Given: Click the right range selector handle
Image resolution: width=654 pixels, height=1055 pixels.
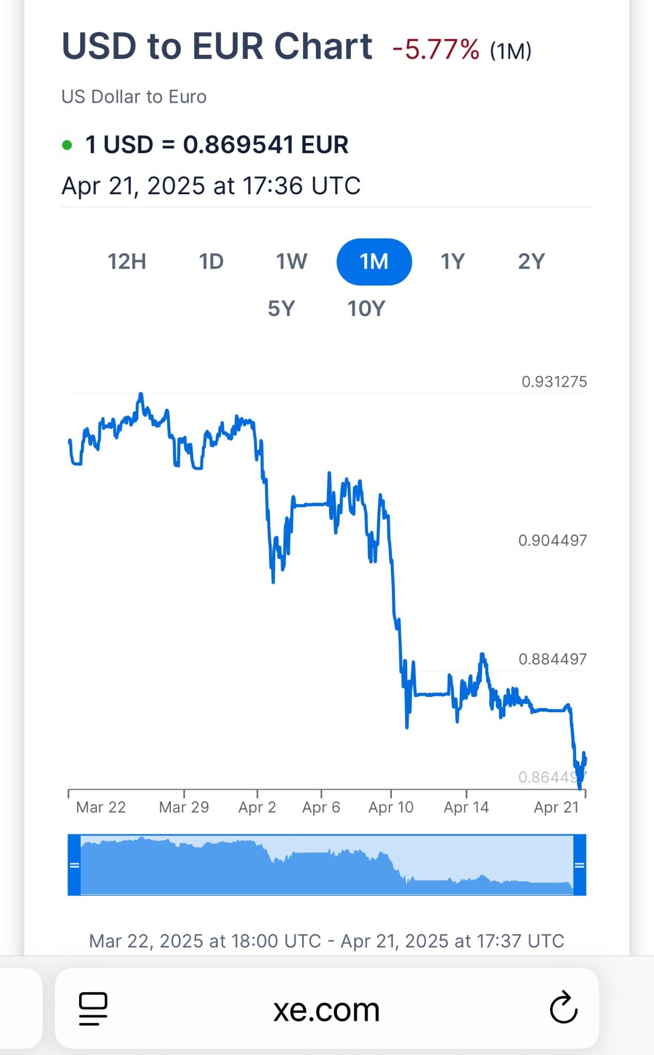Looking at the screenshot, I should coord(579,865).
